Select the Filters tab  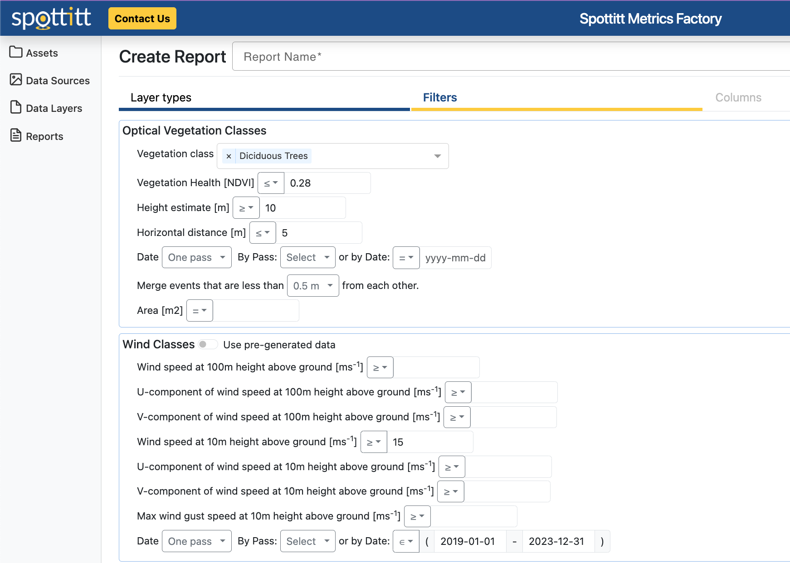(x=439, y=98)
